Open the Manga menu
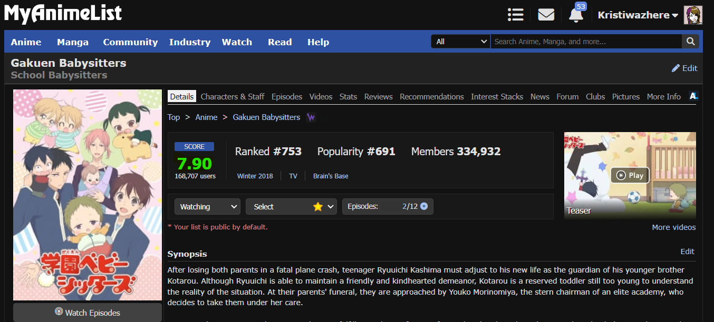The image size is (714, 322). (73, 42)
